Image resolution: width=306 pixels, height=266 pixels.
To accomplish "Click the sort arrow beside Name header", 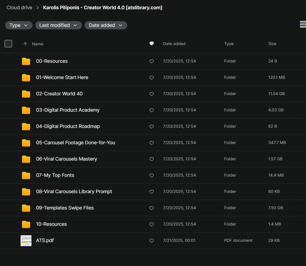I will click(25, 44).
